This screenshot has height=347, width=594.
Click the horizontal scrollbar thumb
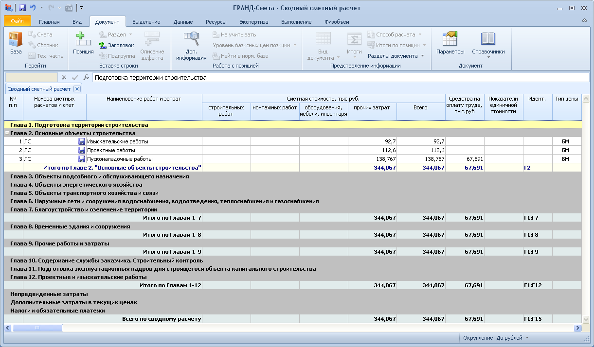[37, 328]
